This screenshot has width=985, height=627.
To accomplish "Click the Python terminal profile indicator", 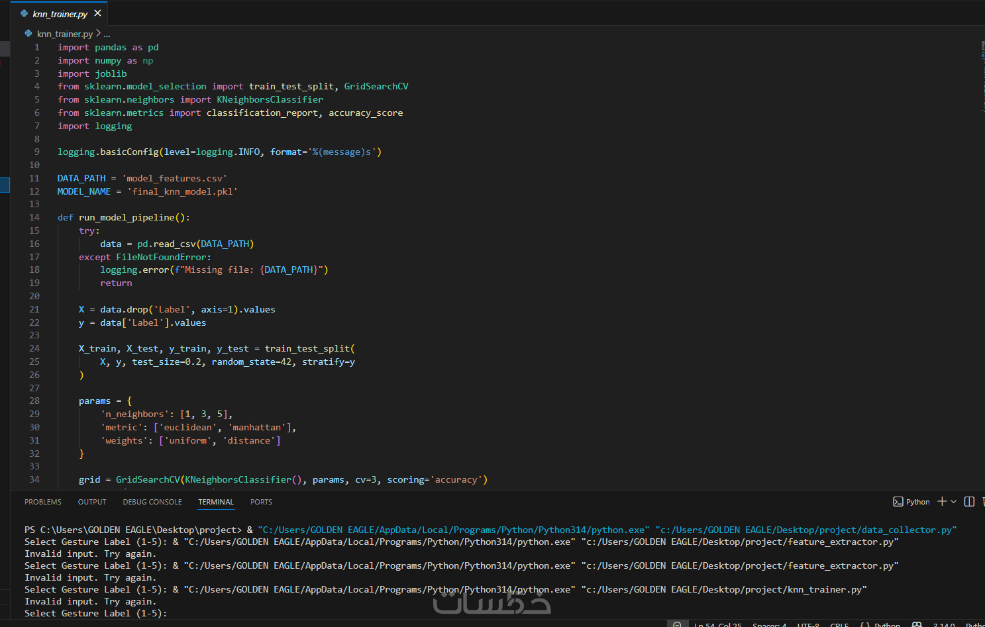I will click(911, 502).
